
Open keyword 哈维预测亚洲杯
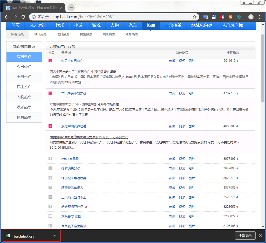point(72,207)
